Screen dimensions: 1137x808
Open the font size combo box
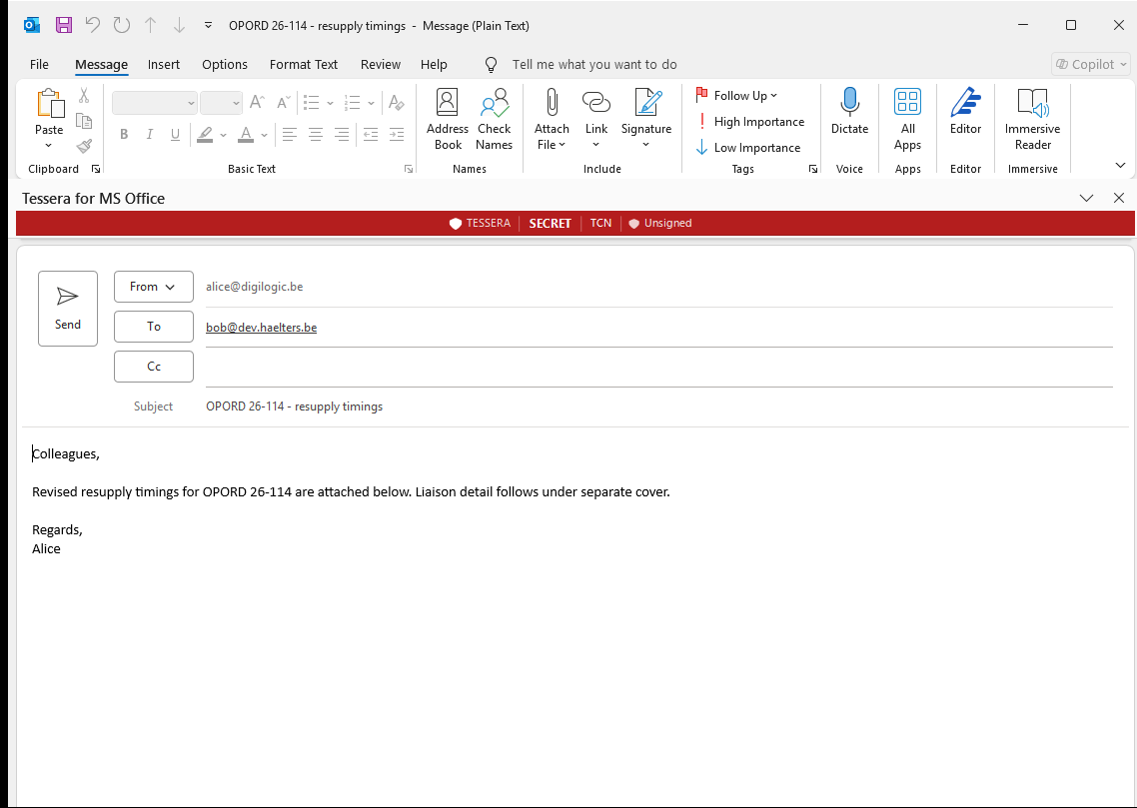[x=221, y=103]
